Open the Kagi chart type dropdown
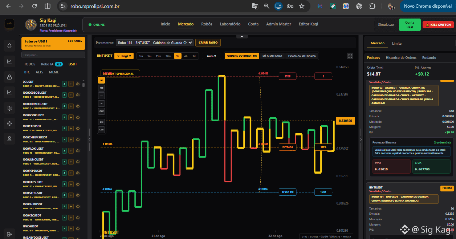Image resolution: width=456 pixels, height=239 pixels. tap(124, 56)
